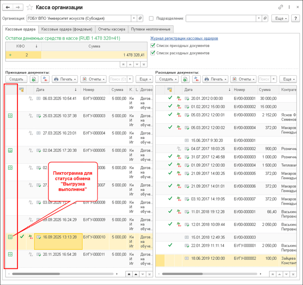Enable the Подразделение checkbox
The height and width of the screenshot is (285, 303).
151,18
